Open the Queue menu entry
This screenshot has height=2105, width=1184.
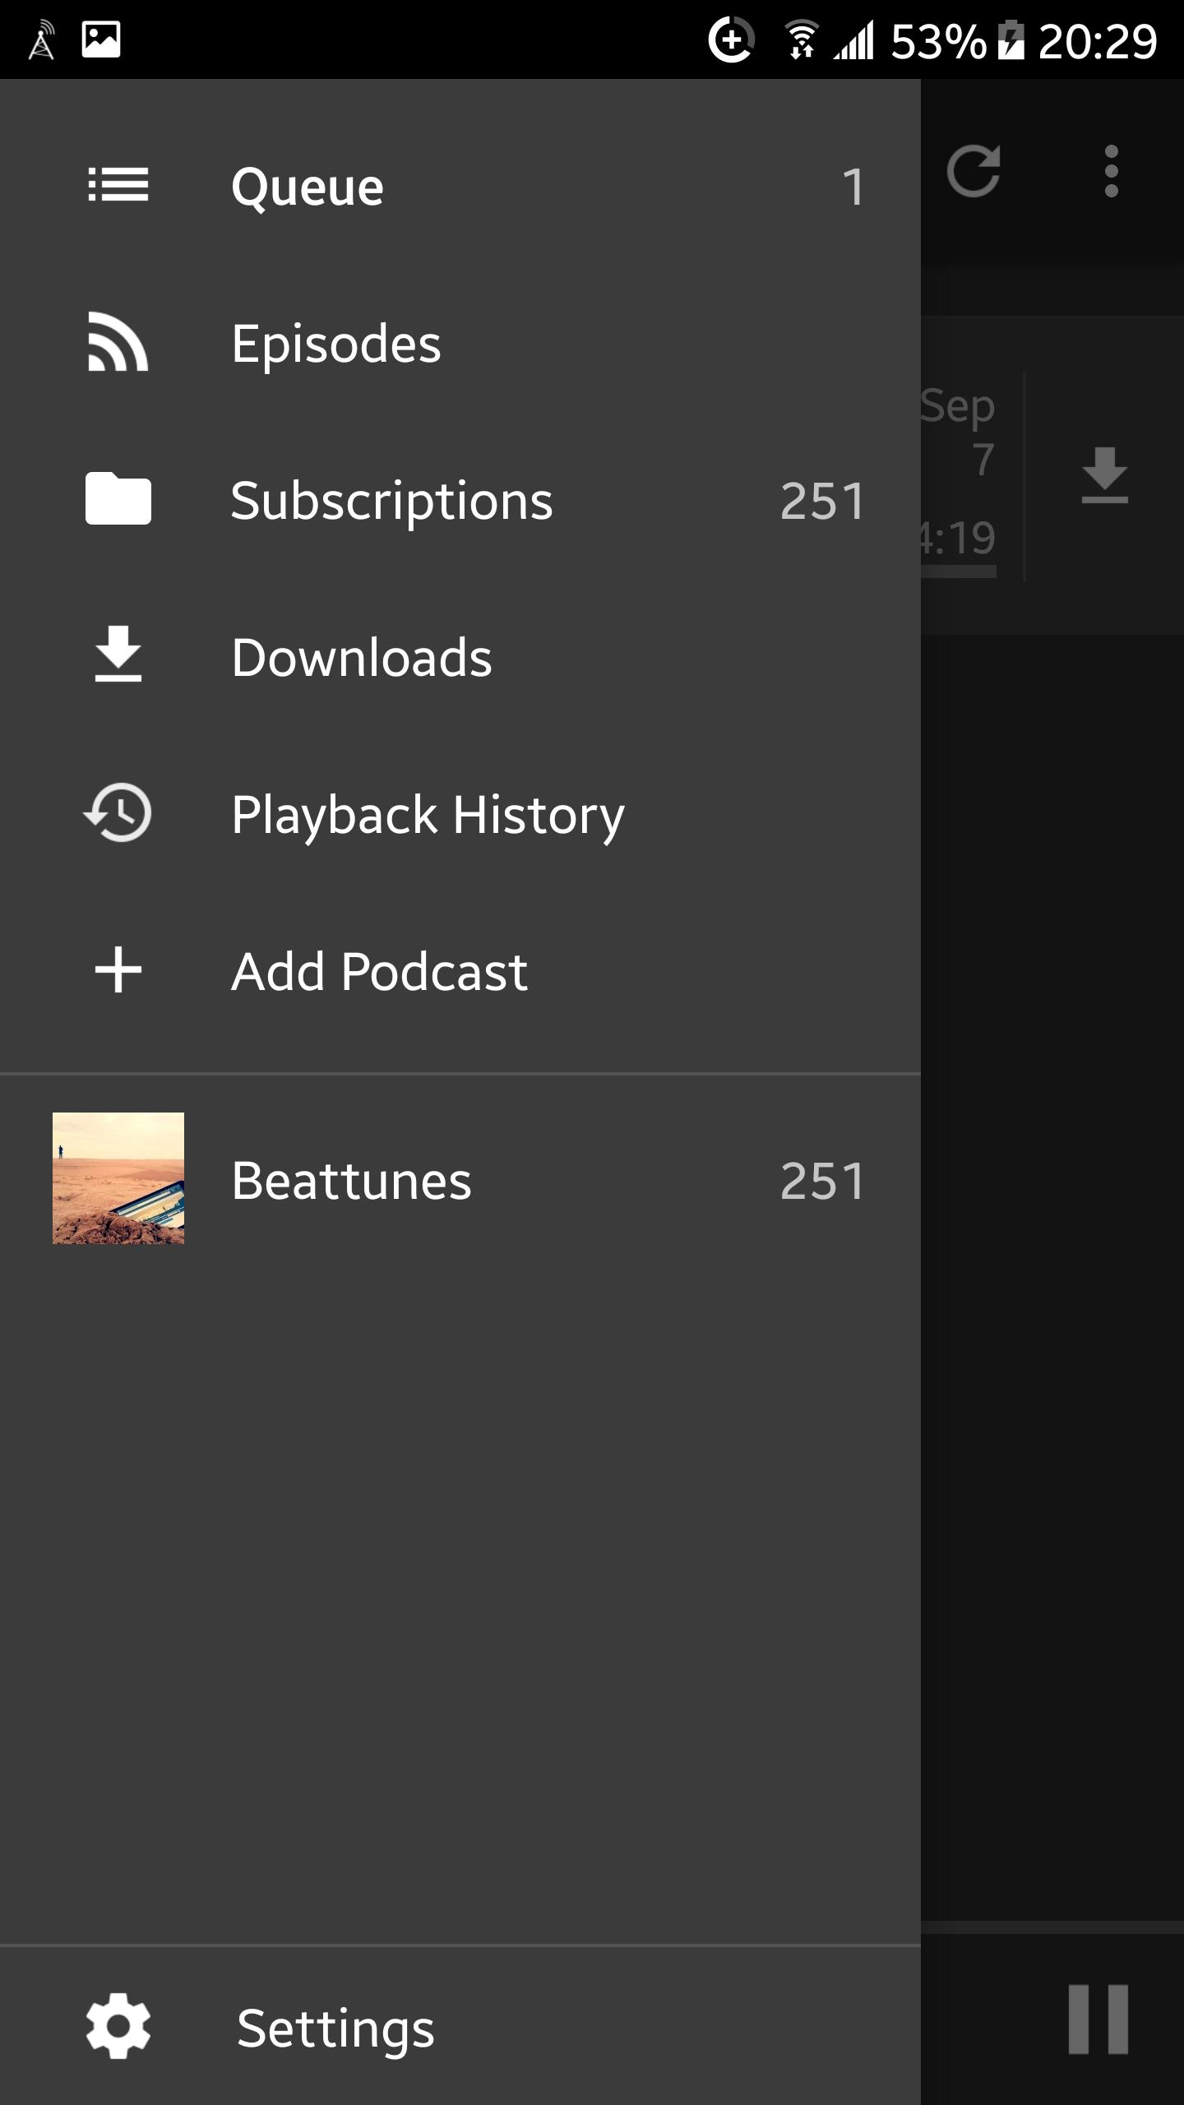click(x=460, y=187)
